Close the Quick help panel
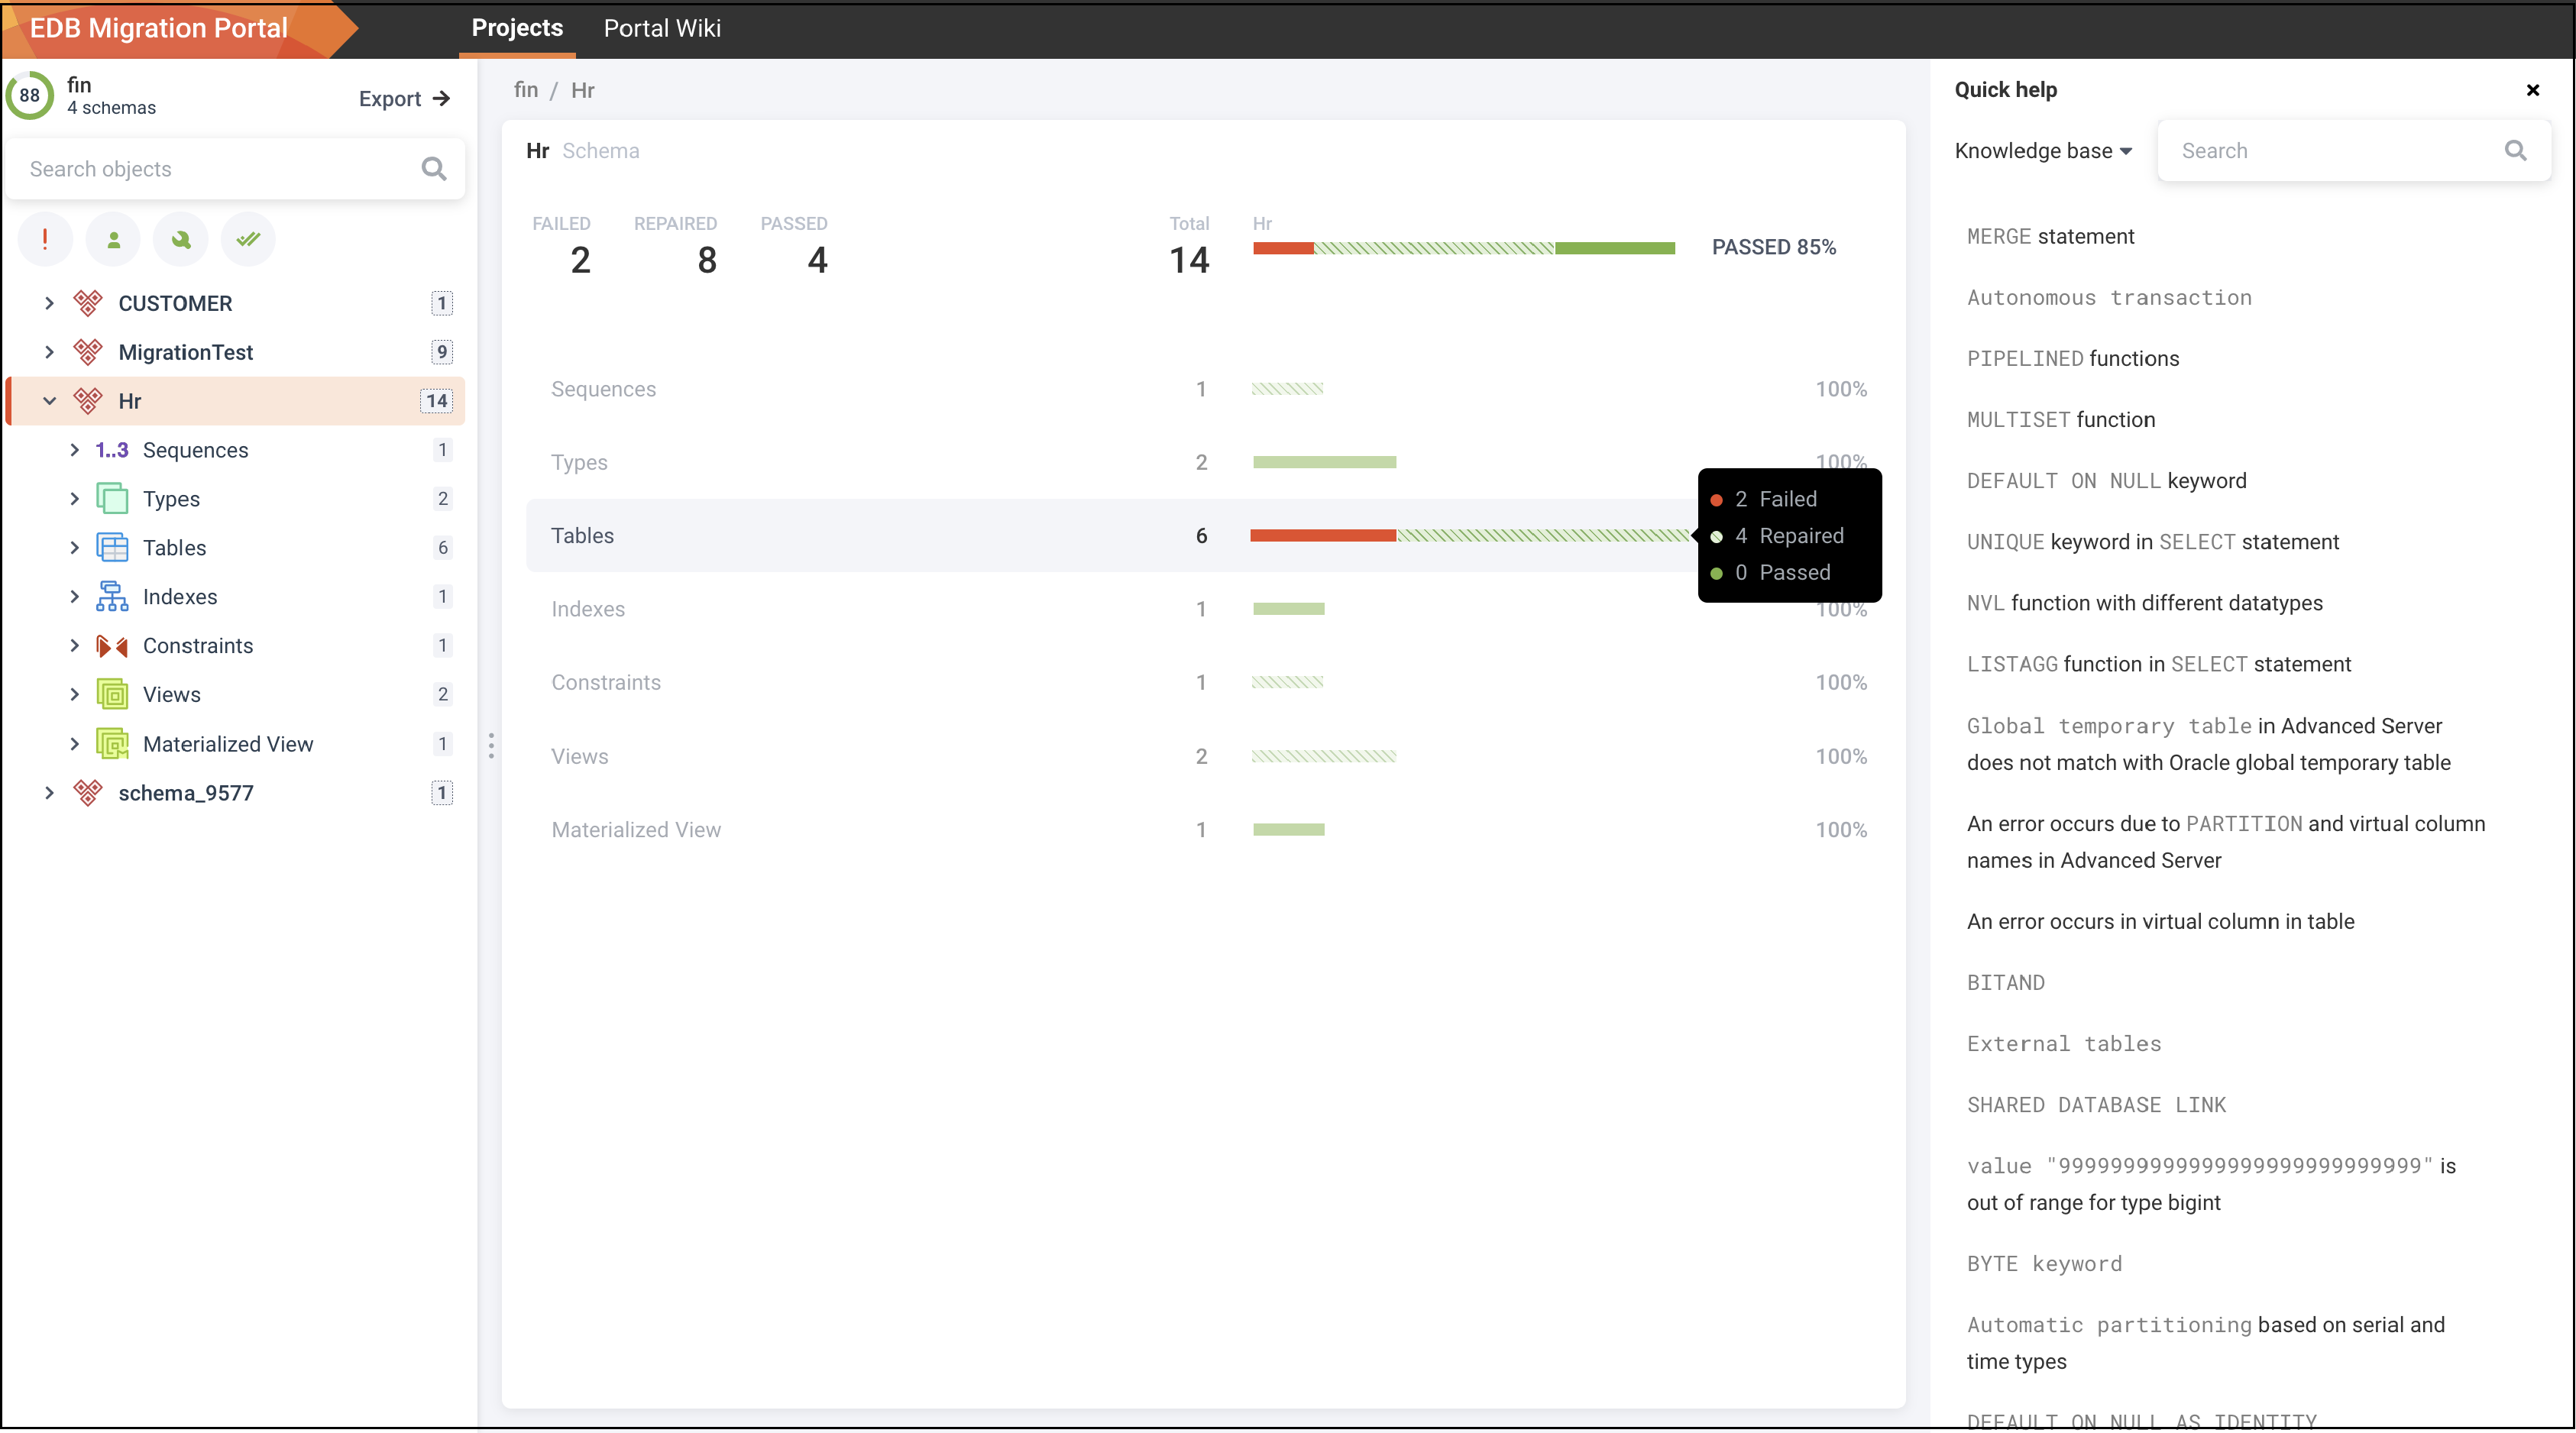Screen dimensions: 2576x1433 pyautogui.click(x=2533, y=90)
